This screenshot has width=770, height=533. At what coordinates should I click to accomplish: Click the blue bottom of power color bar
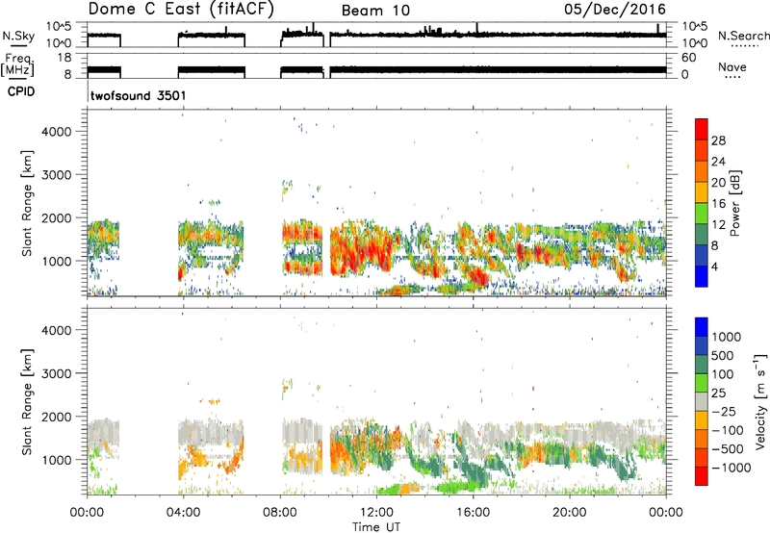tap(702, 276)
